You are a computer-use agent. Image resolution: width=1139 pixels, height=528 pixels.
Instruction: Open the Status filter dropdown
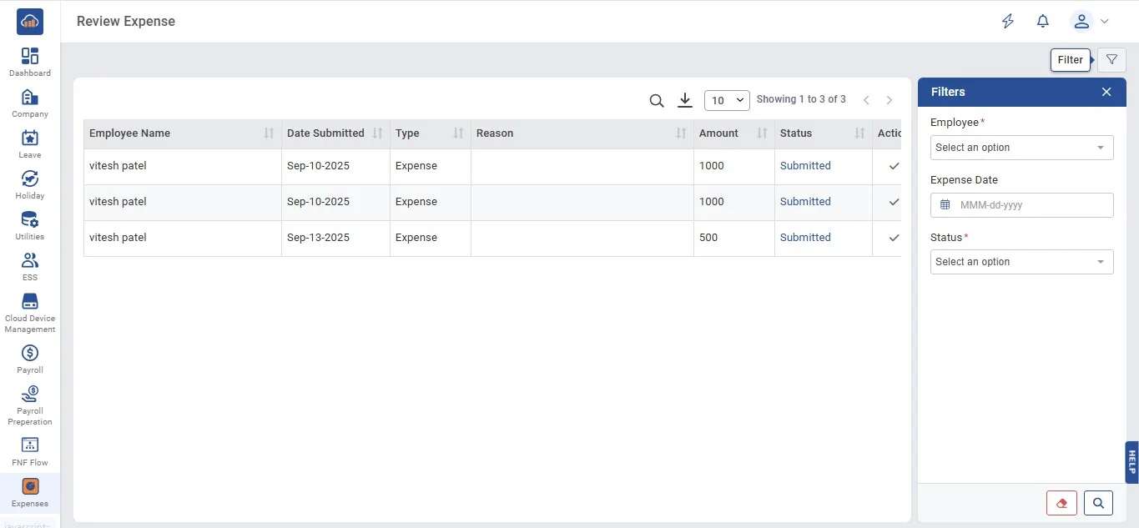(1021, 262)
